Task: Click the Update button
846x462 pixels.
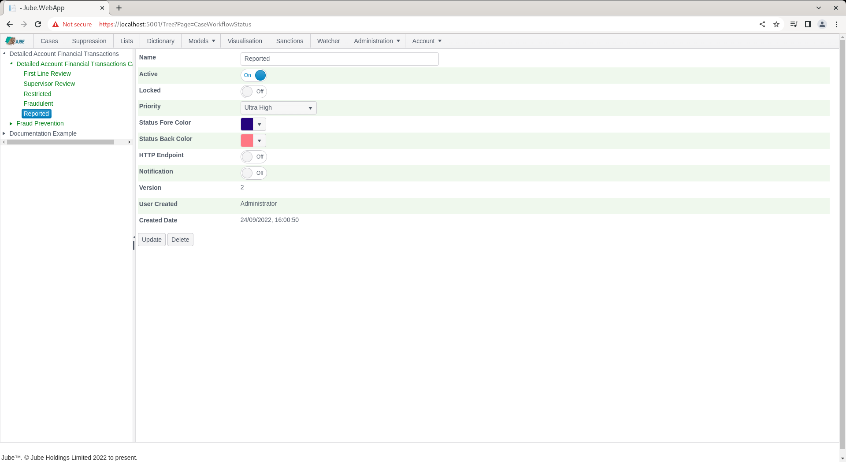Action: click(152, 240)
